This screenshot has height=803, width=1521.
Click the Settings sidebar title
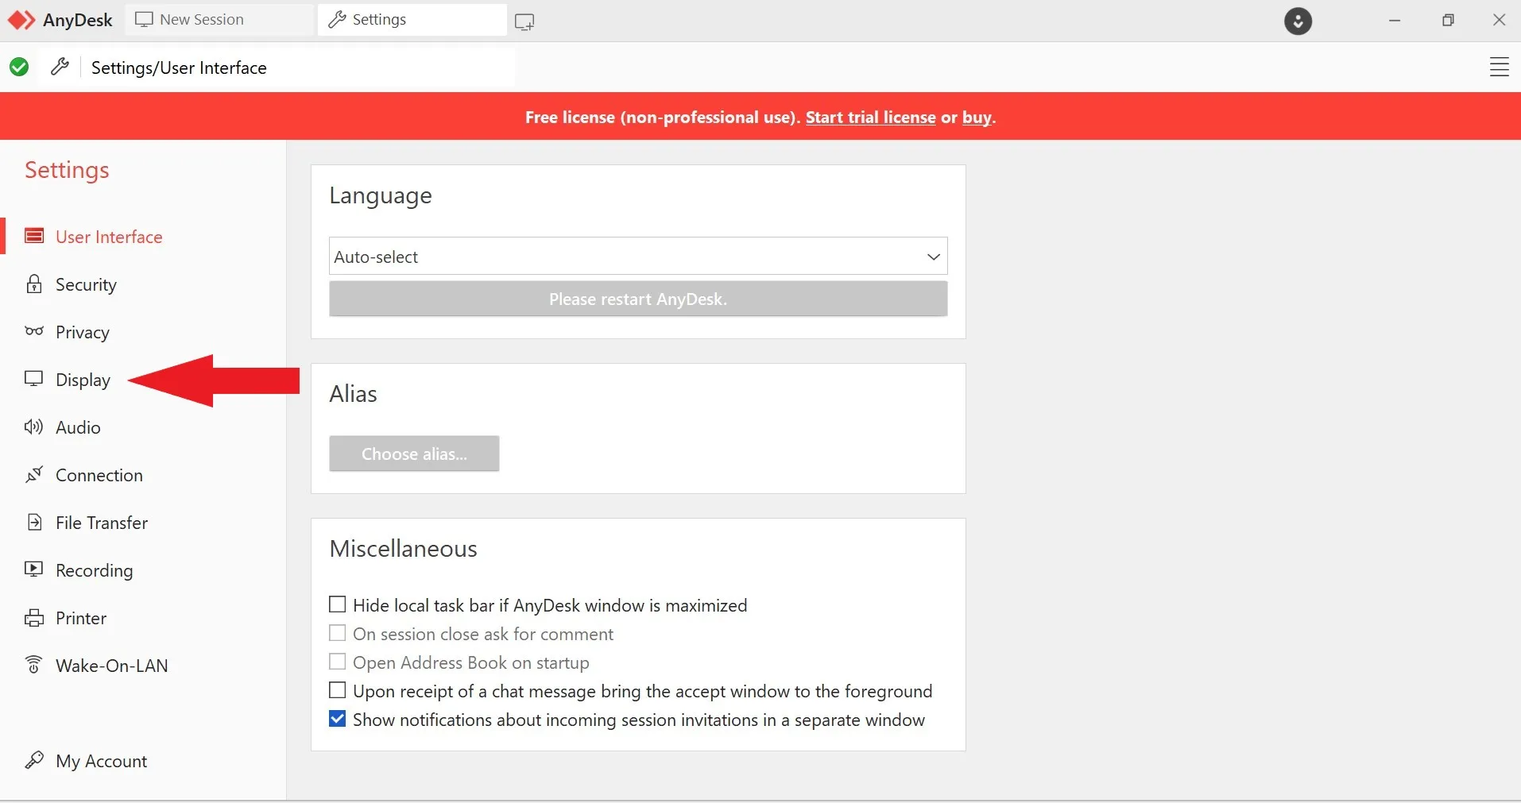(67, 170)
